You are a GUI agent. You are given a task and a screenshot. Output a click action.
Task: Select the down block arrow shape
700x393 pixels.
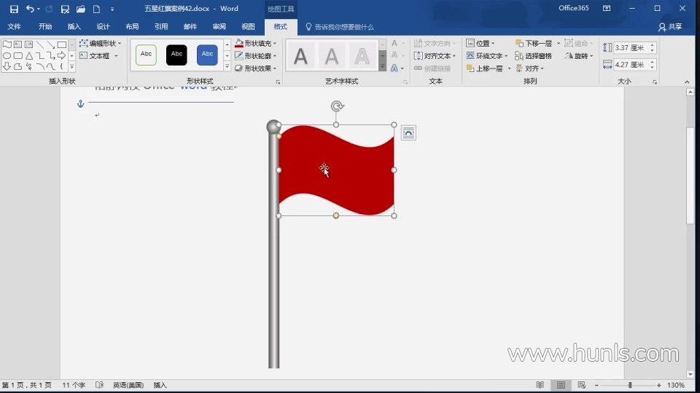pyautogui.click(x=7, y=66)
